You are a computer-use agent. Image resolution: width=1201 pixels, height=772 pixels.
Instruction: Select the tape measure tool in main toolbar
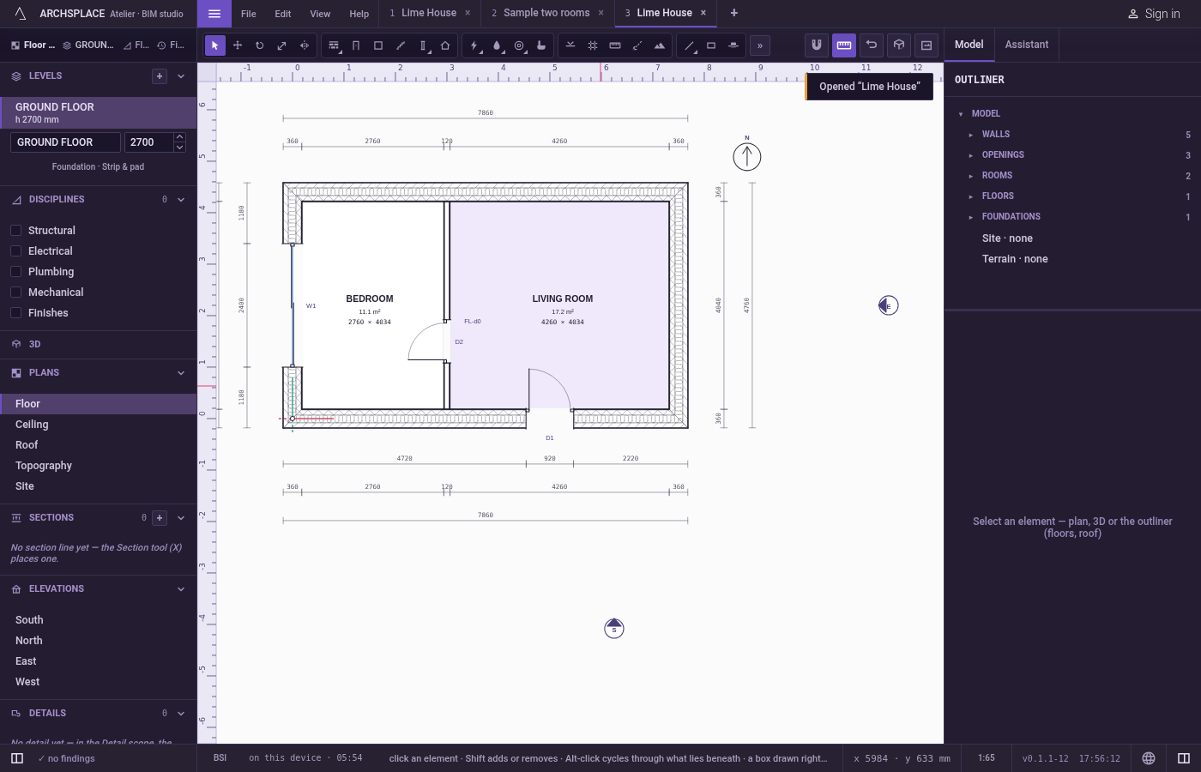pyautogui.click(x=615, y=45)
